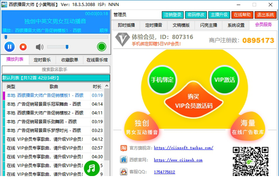Select song 西银播音大师广告促销模板2
This screenshot has height=183, width=279.
coord(53,113)
